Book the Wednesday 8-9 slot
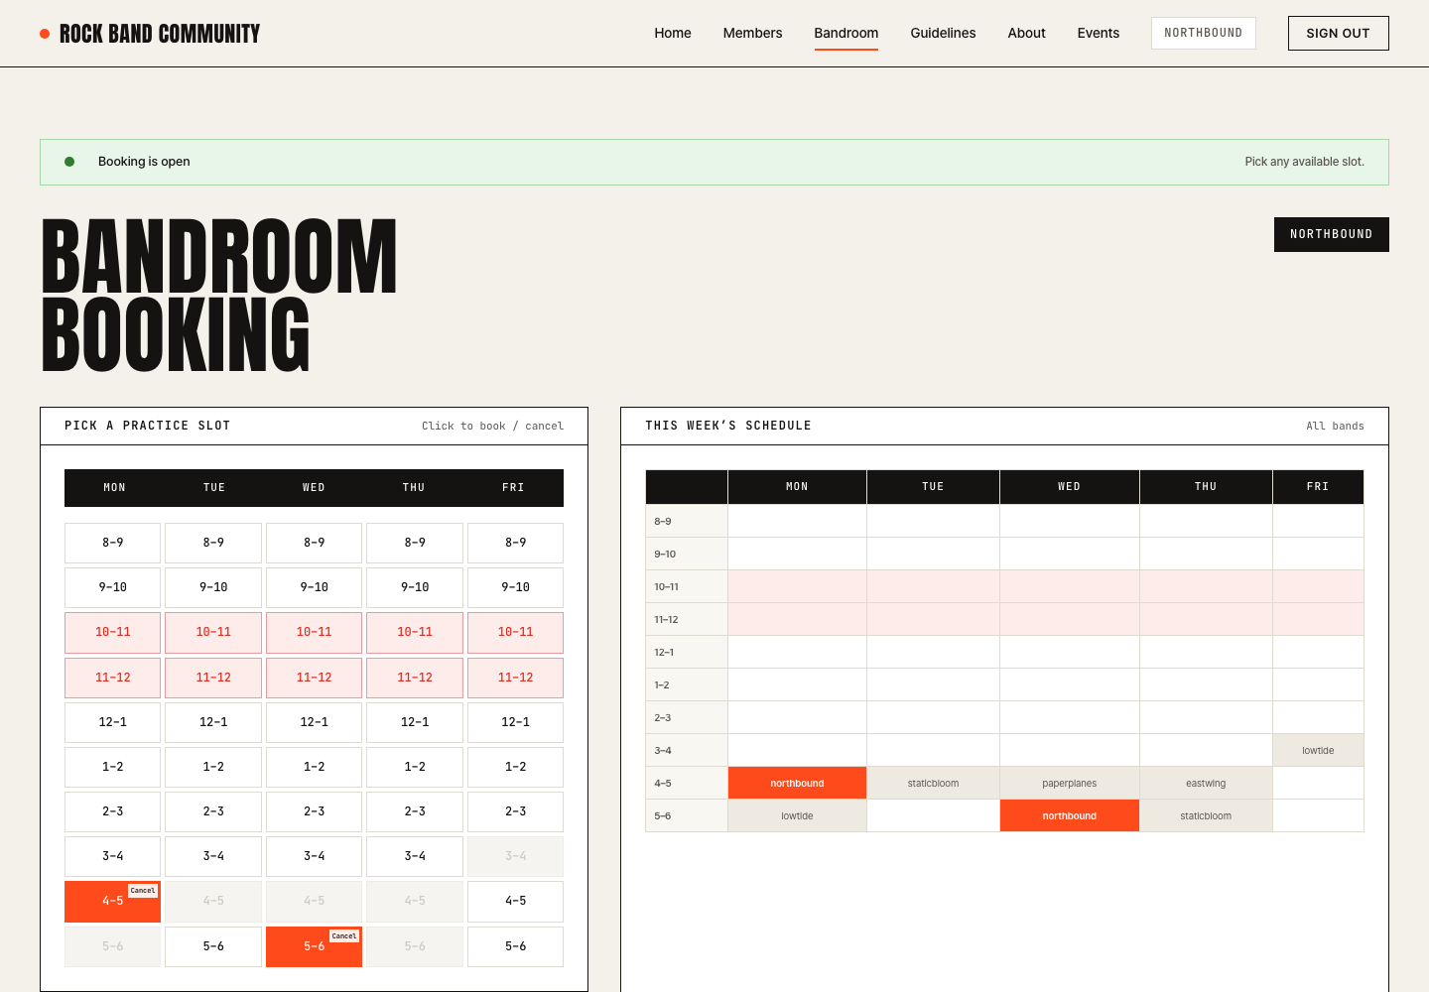This screenshot has height=992, width=1429. click(x=315, y=543)
